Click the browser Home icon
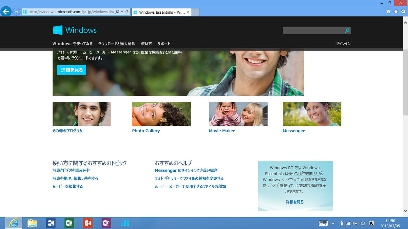Image resolution: width=408 pixels, height=229 pixels. [388, 11]
